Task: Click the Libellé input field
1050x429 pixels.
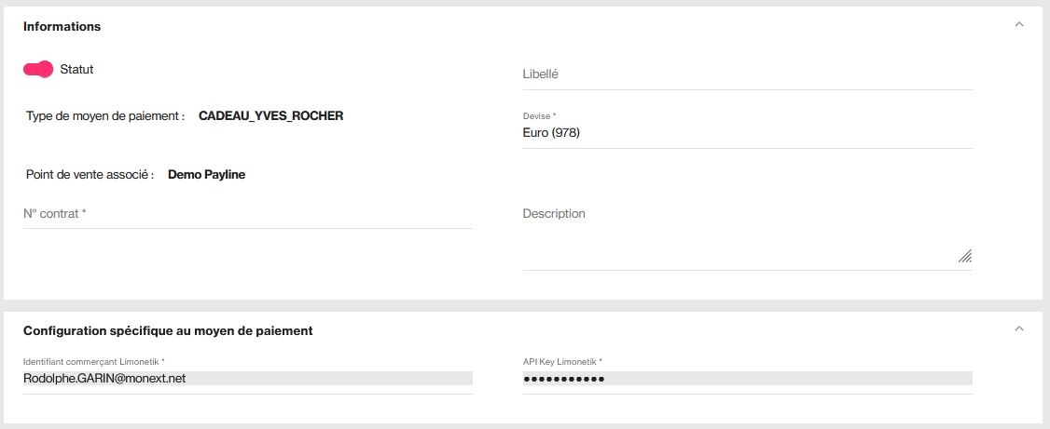Action: pyautogui.click(x=747, y=74)
